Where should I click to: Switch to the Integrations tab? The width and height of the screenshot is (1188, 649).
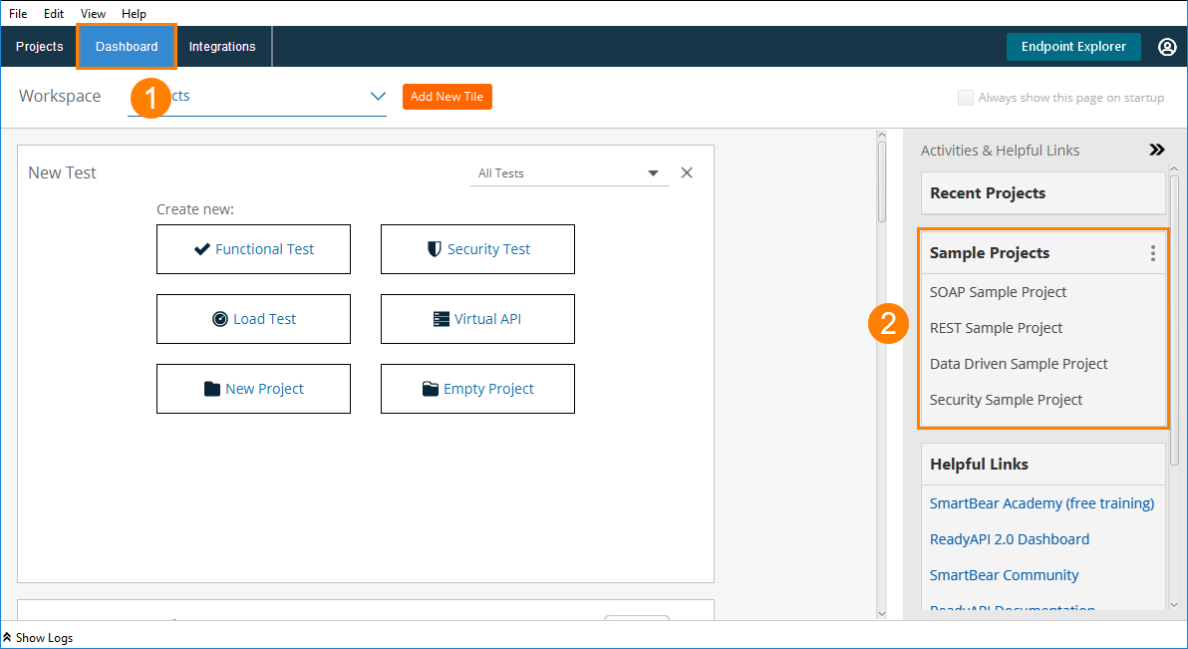(x=221, y=46)
